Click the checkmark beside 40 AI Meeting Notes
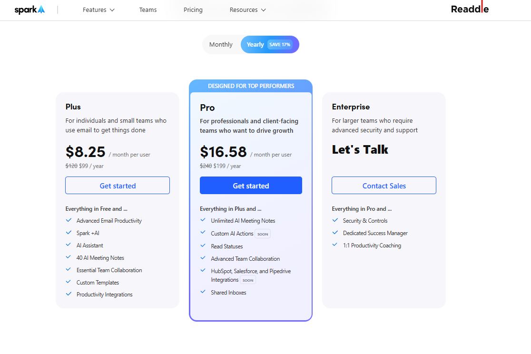 tap(69, 257)
